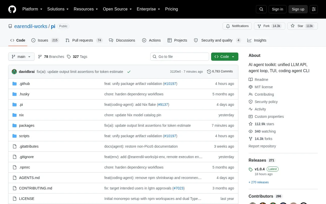The width and height of the screenshot is (326, 204).
Task: View the 327 Tags link
Action: click(x=77, y=57)
